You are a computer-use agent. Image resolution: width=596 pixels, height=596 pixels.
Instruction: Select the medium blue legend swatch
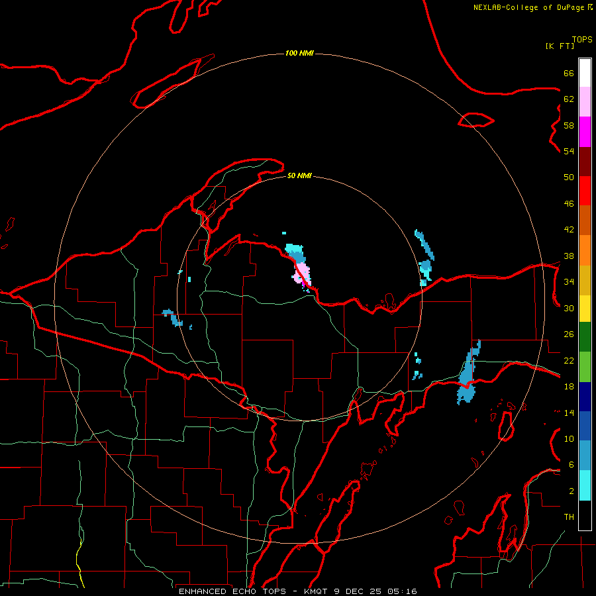[x=585, y=426]
